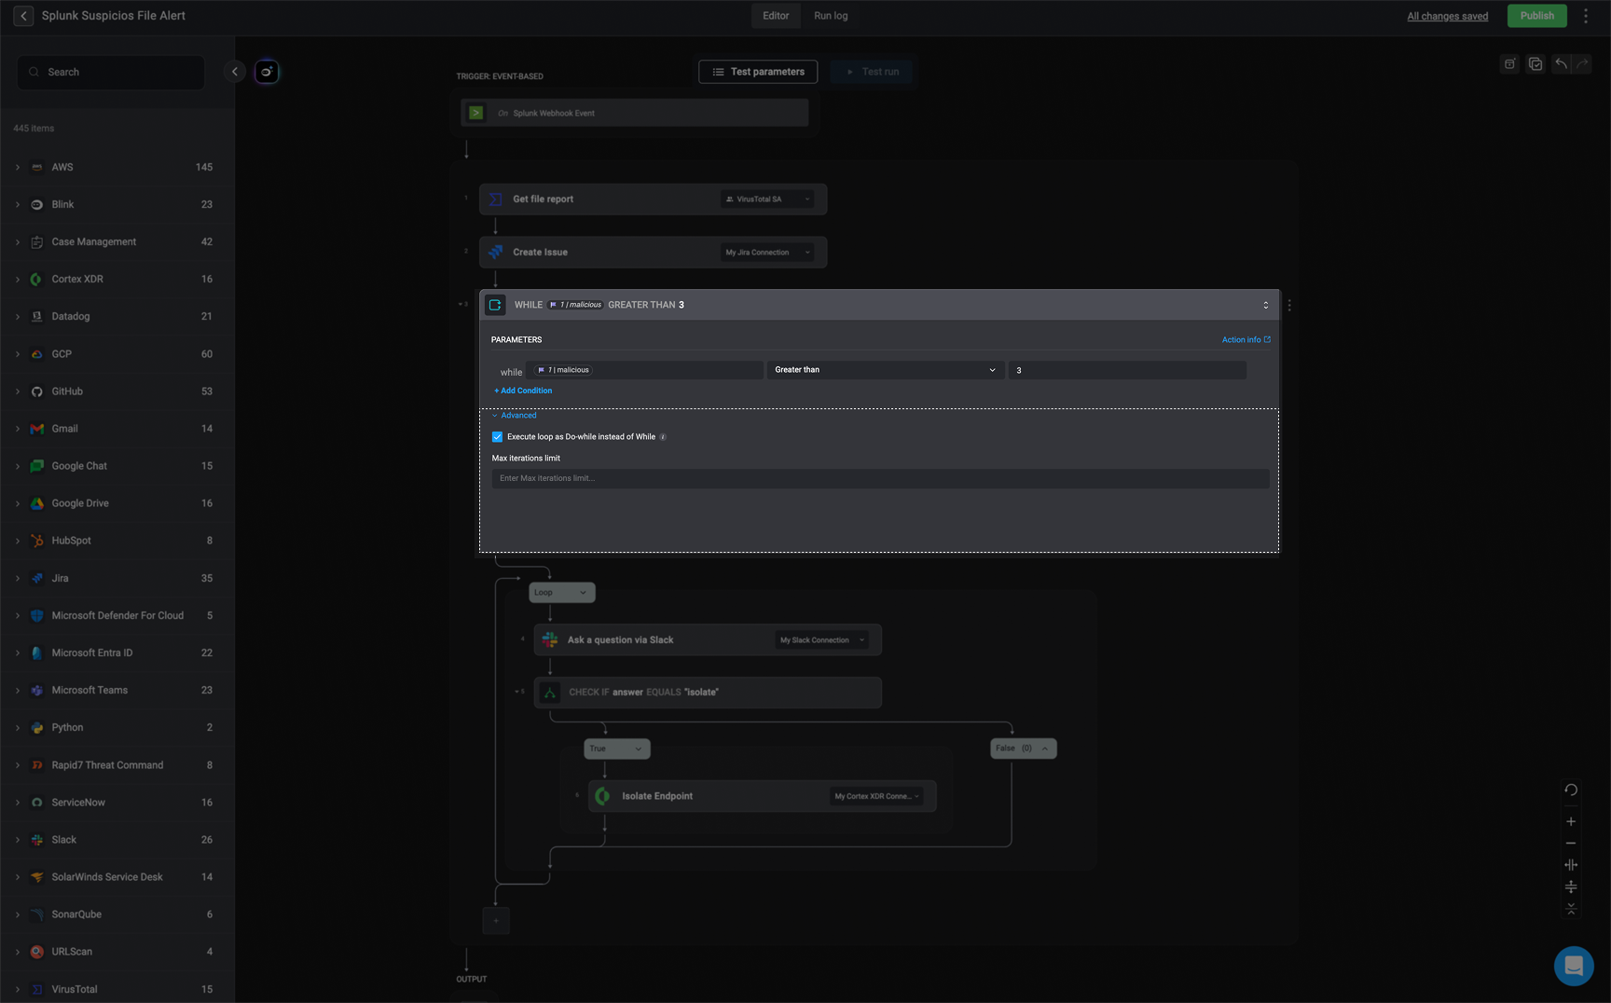This screenshot has width=1611, height=1003.
Task: Open the VirusTotal SA connection dropdown
Action: 767,199
